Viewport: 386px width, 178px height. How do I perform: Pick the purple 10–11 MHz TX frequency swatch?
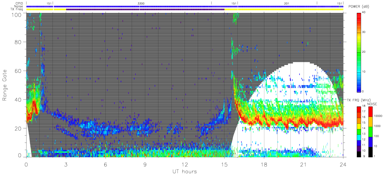pos(359,148)
